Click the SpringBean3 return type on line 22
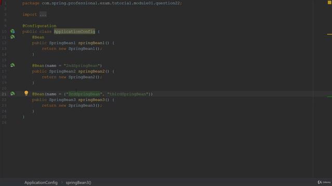The width and height of the screenshot is (332, 186). (x=62, y=100)
